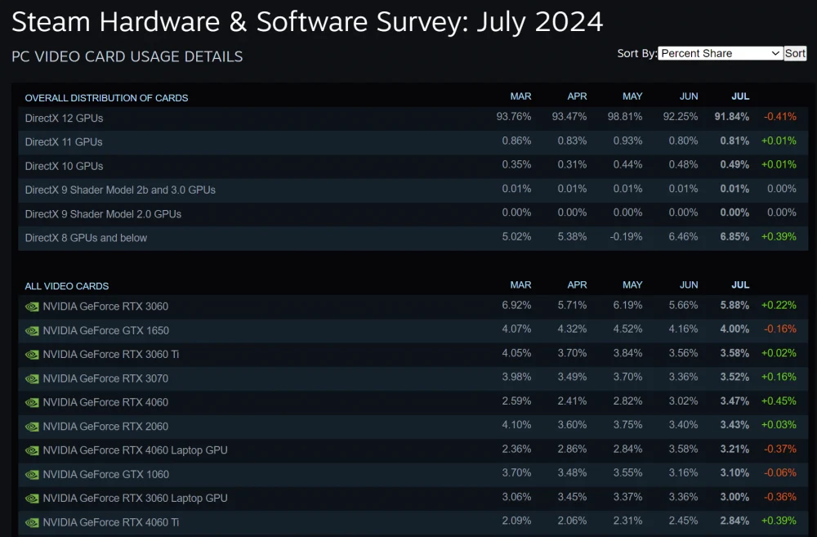Select the DirectX 12 GPUs row label
This screenshot has height=537, width=817.
pyautogui.click(x=64, y=119)
